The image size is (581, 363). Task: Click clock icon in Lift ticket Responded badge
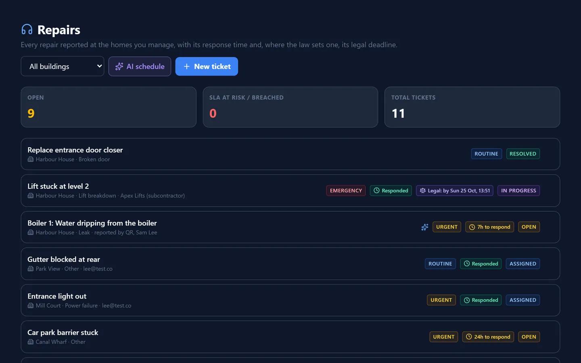pos(376,191)
